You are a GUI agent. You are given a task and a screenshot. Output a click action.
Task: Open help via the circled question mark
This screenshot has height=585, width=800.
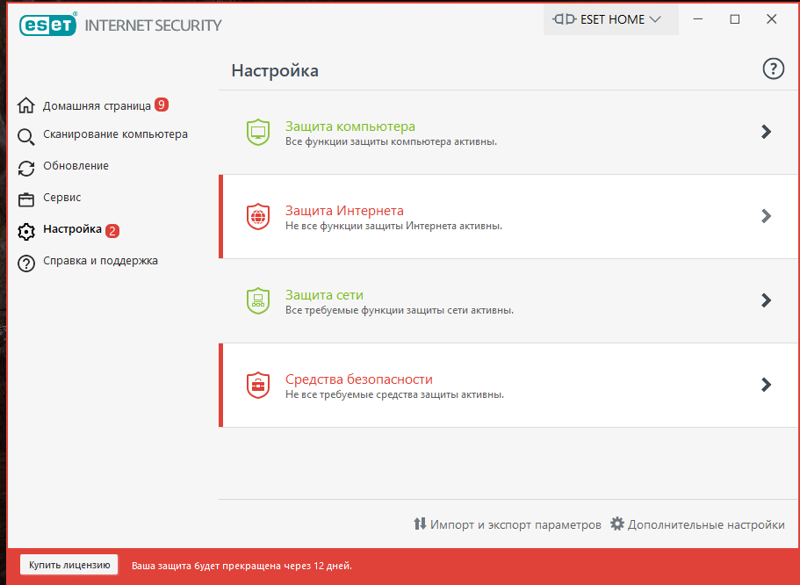point(774,69)
